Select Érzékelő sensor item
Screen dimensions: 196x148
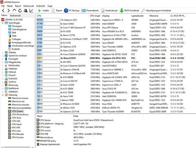[14, 49]
